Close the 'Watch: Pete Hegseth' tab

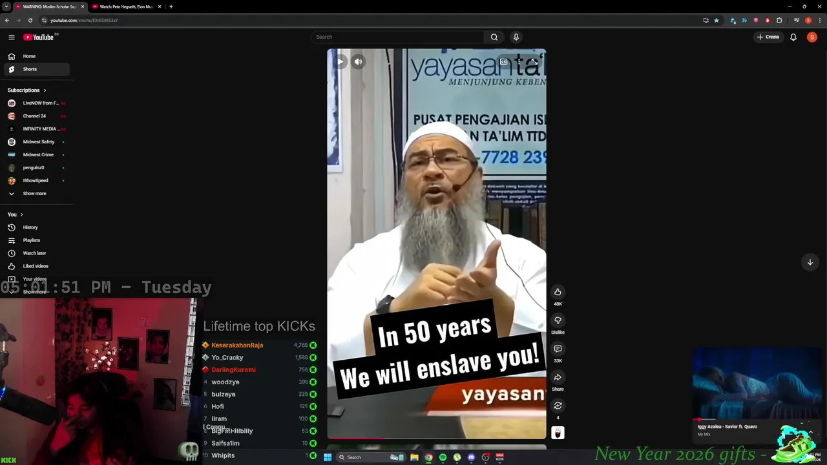(x=159, y=6)
